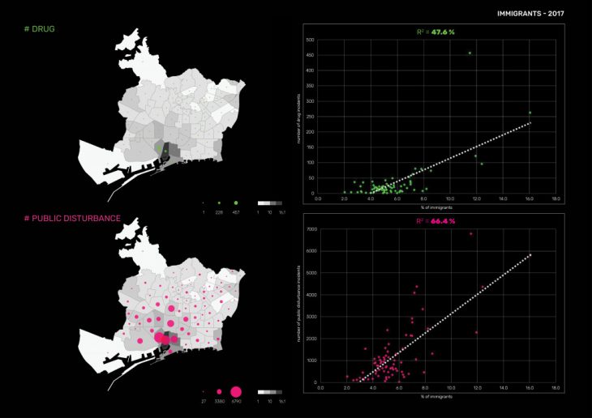Click the '# PUBLIC DISTURBANCE' heading
Screen dimensions: 592x418
coord(73,219)
